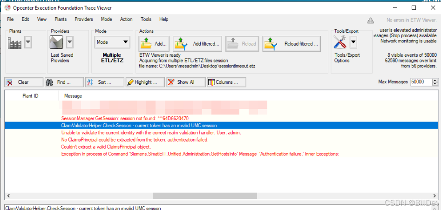
Task: Open the Help menu
Action: click(164, 19)
